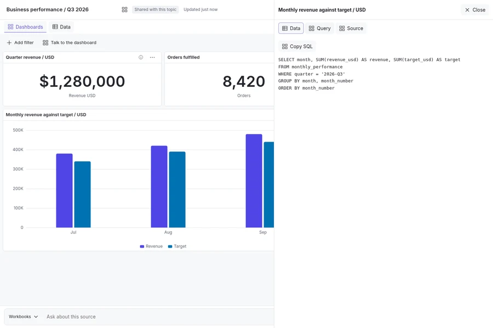
Task: Toggle the Target legend swatch
Action: coord(170,247)
